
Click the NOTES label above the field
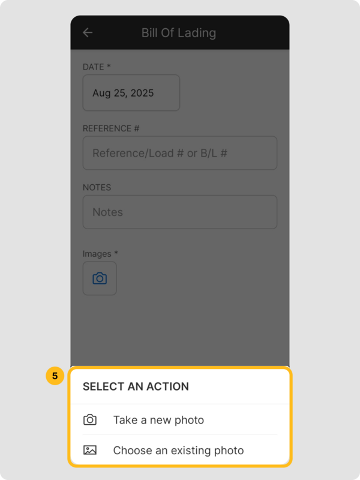click(97, 187)
